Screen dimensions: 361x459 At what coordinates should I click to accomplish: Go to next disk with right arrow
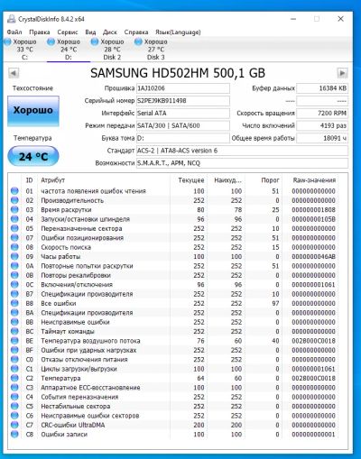click(x=342, y=73)
